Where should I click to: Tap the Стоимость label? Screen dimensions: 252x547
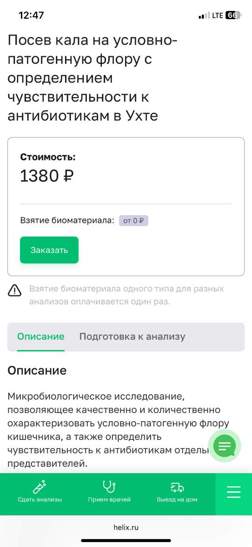[x=48, y=157]
